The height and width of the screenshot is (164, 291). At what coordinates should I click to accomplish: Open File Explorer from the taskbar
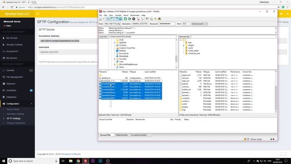pyautogui.click(x=71, y=161)
